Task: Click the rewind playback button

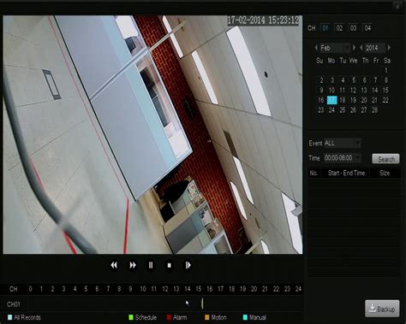Action: [x=114, y=265]
